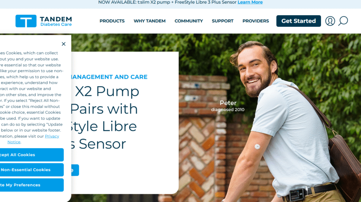
Task: Click the X2 Pump hero headline
Action: point(104,117)
